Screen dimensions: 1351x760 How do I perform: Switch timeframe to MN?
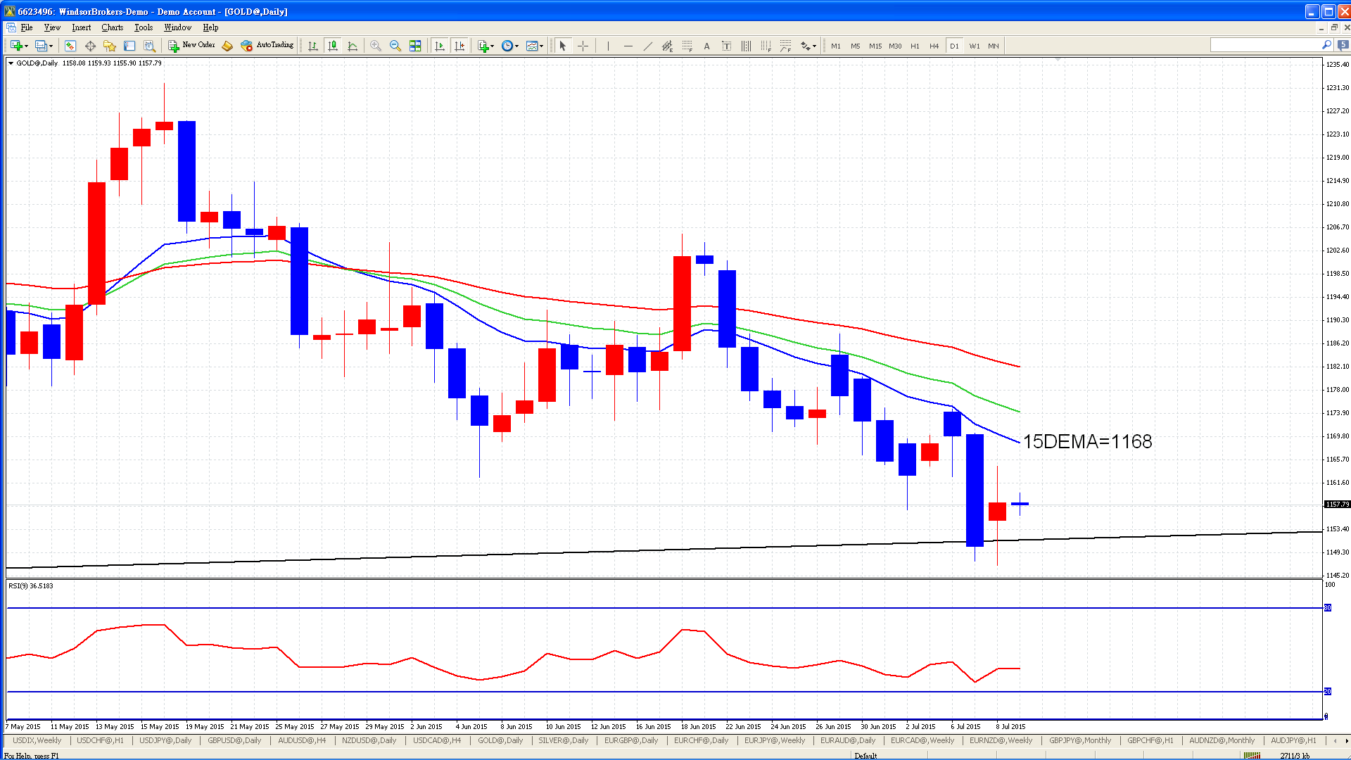pyautogui.click(x=994, y=46)
